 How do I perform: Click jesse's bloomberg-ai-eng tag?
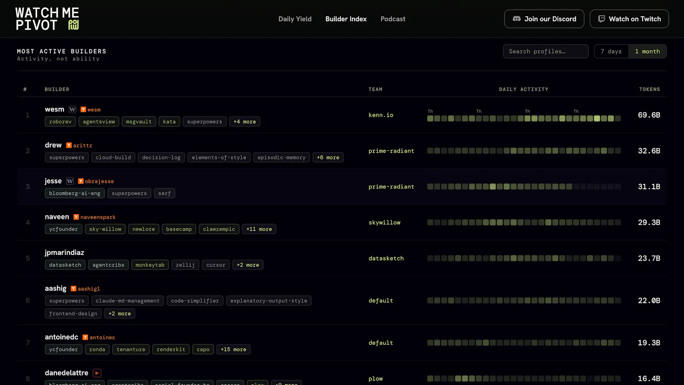75,193
